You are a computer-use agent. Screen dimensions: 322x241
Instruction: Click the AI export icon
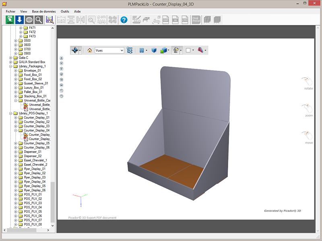click(x=175, y=20)
